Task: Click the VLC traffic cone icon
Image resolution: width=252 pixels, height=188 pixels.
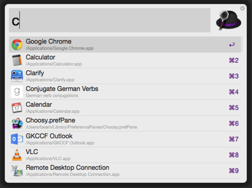Action: [17, 155]
